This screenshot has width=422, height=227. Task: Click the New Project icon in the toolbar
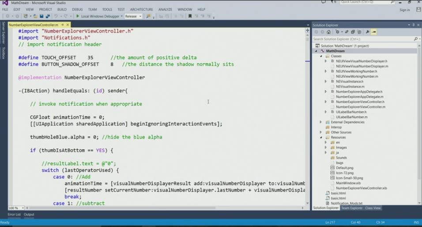26,16
